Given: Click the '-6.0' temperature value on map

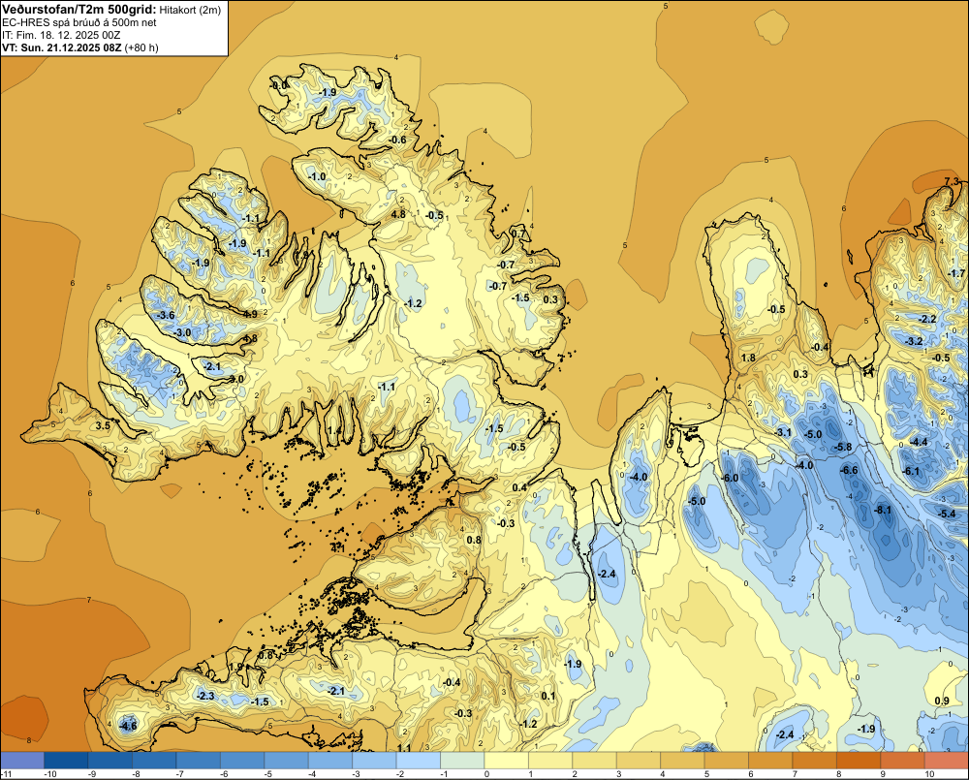Looking at the screenshot, I should tap(730, 478).
